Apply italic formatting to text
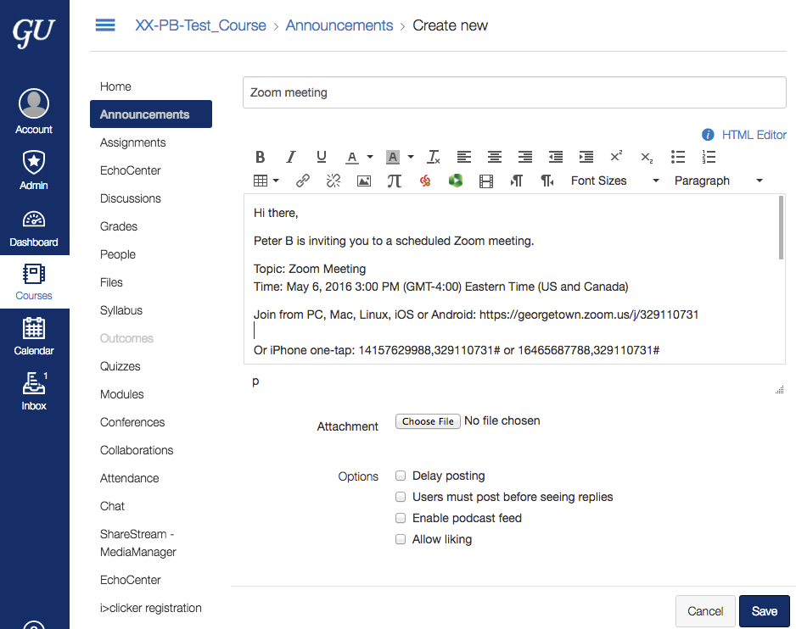 (291, 157)
